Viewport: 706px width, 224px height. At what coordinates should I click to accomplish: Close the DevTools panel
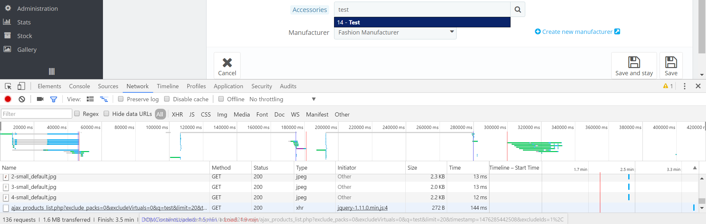tap(698, 86)
